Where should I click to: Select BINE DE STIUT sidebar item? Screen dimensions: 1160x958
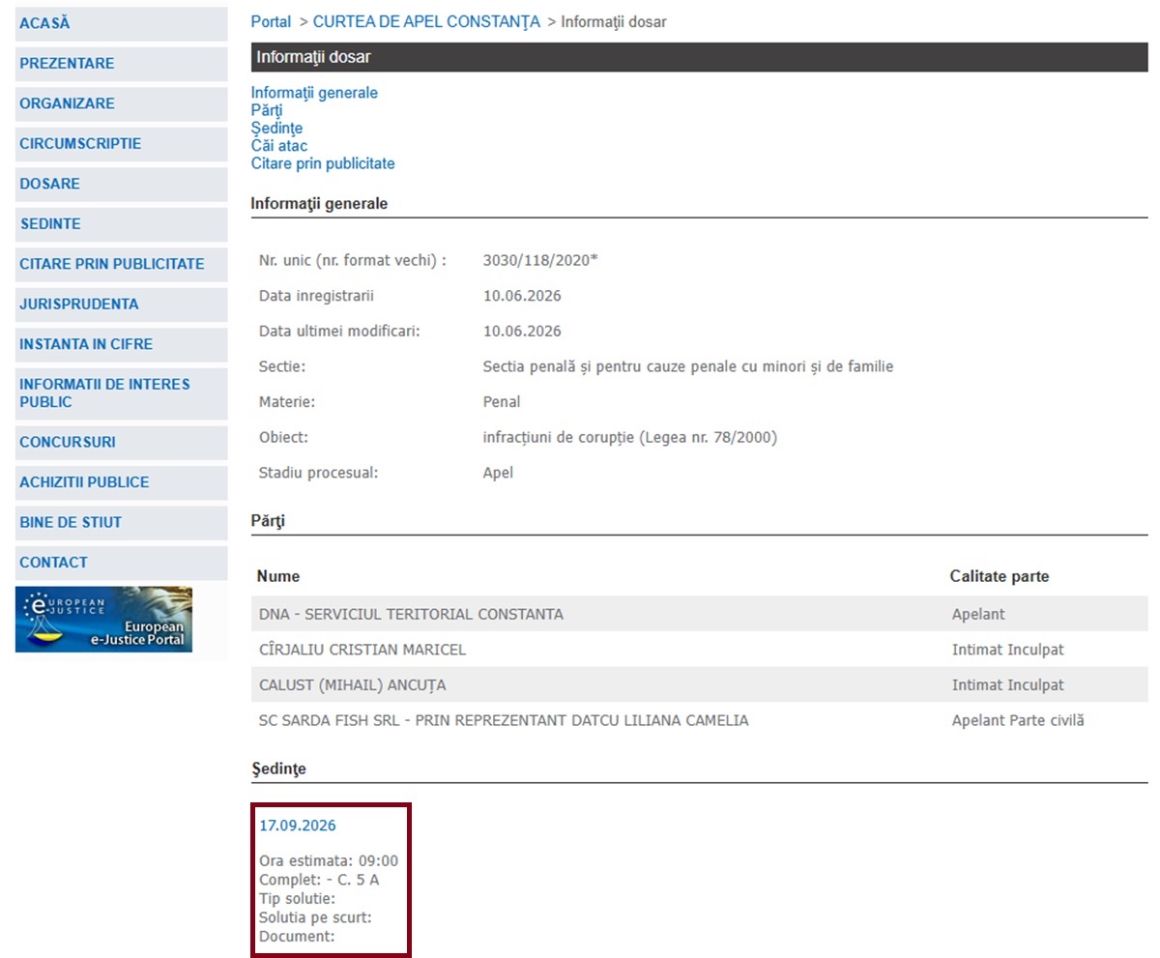121,523
